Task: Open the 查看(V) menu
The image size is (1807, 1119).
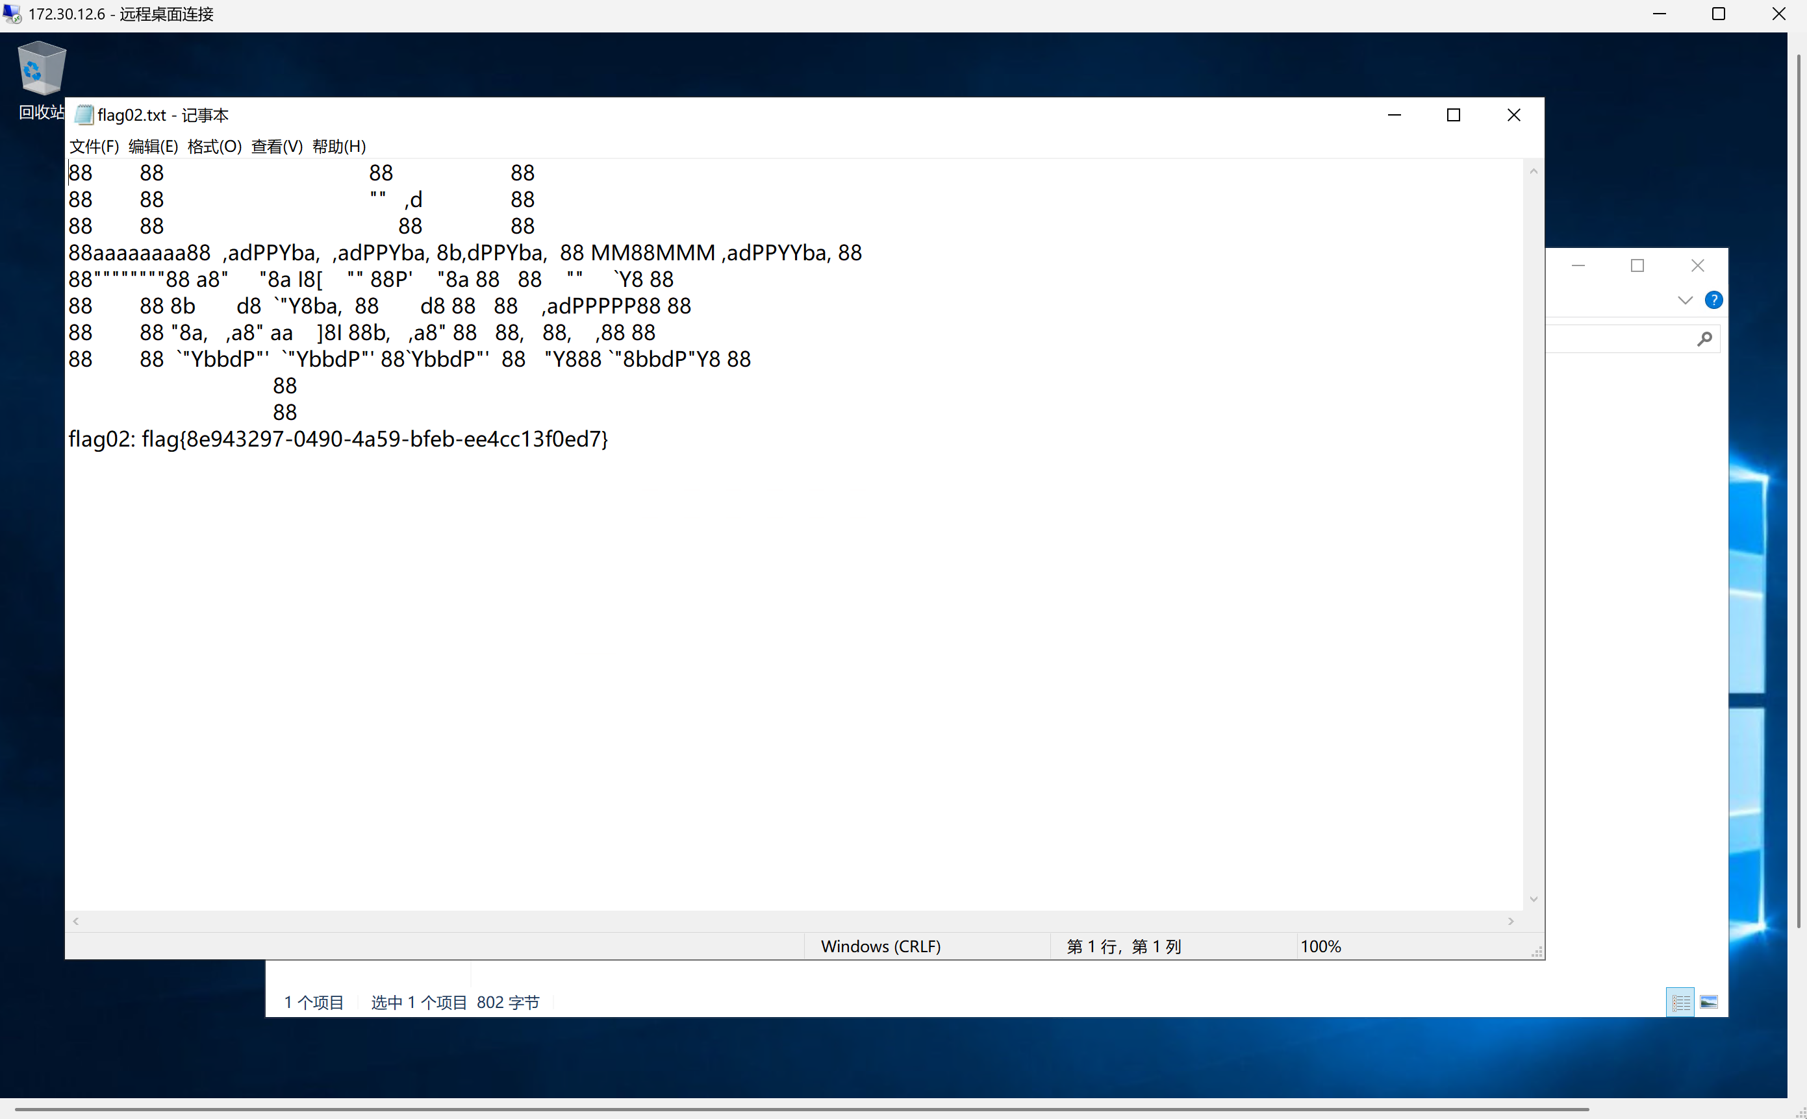Action: 276,147
